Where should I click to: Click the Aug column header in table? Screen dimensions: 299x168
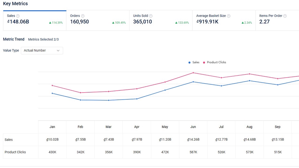249,127
